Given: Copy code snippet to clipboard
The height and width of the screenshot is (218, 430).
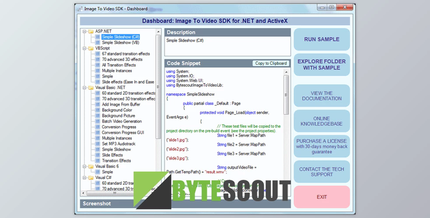Looking at the screenshot, I should pos(271,63).
